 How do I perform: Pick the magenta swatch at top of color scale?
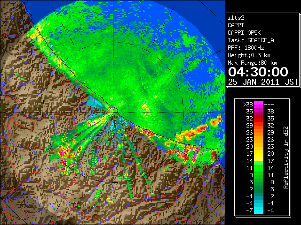tap(259, 104)
